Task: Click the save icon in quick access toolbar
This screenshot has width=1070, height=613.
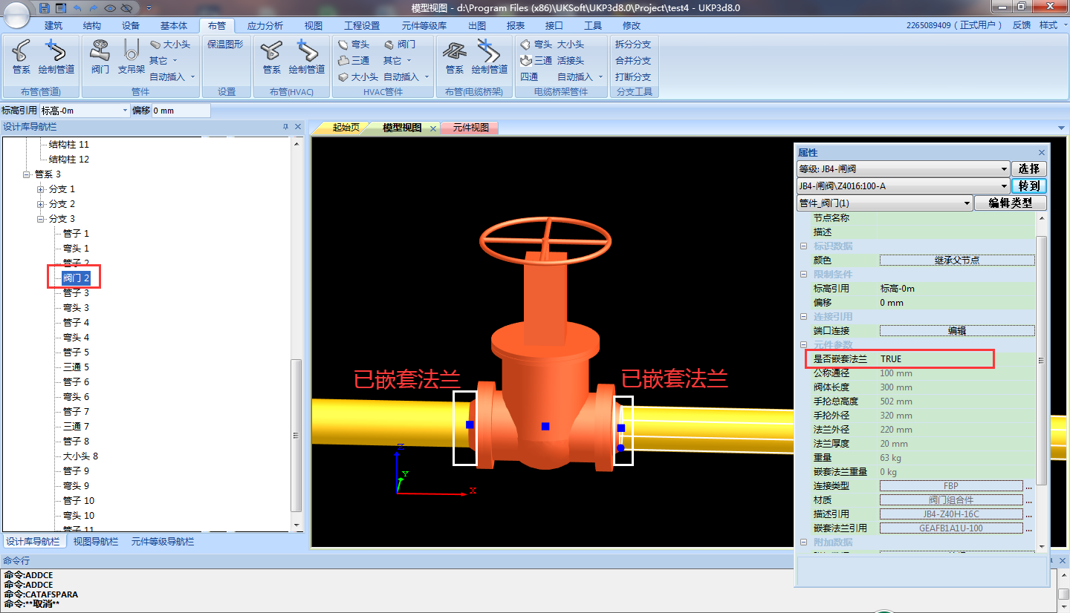Action: coord(45,7)
